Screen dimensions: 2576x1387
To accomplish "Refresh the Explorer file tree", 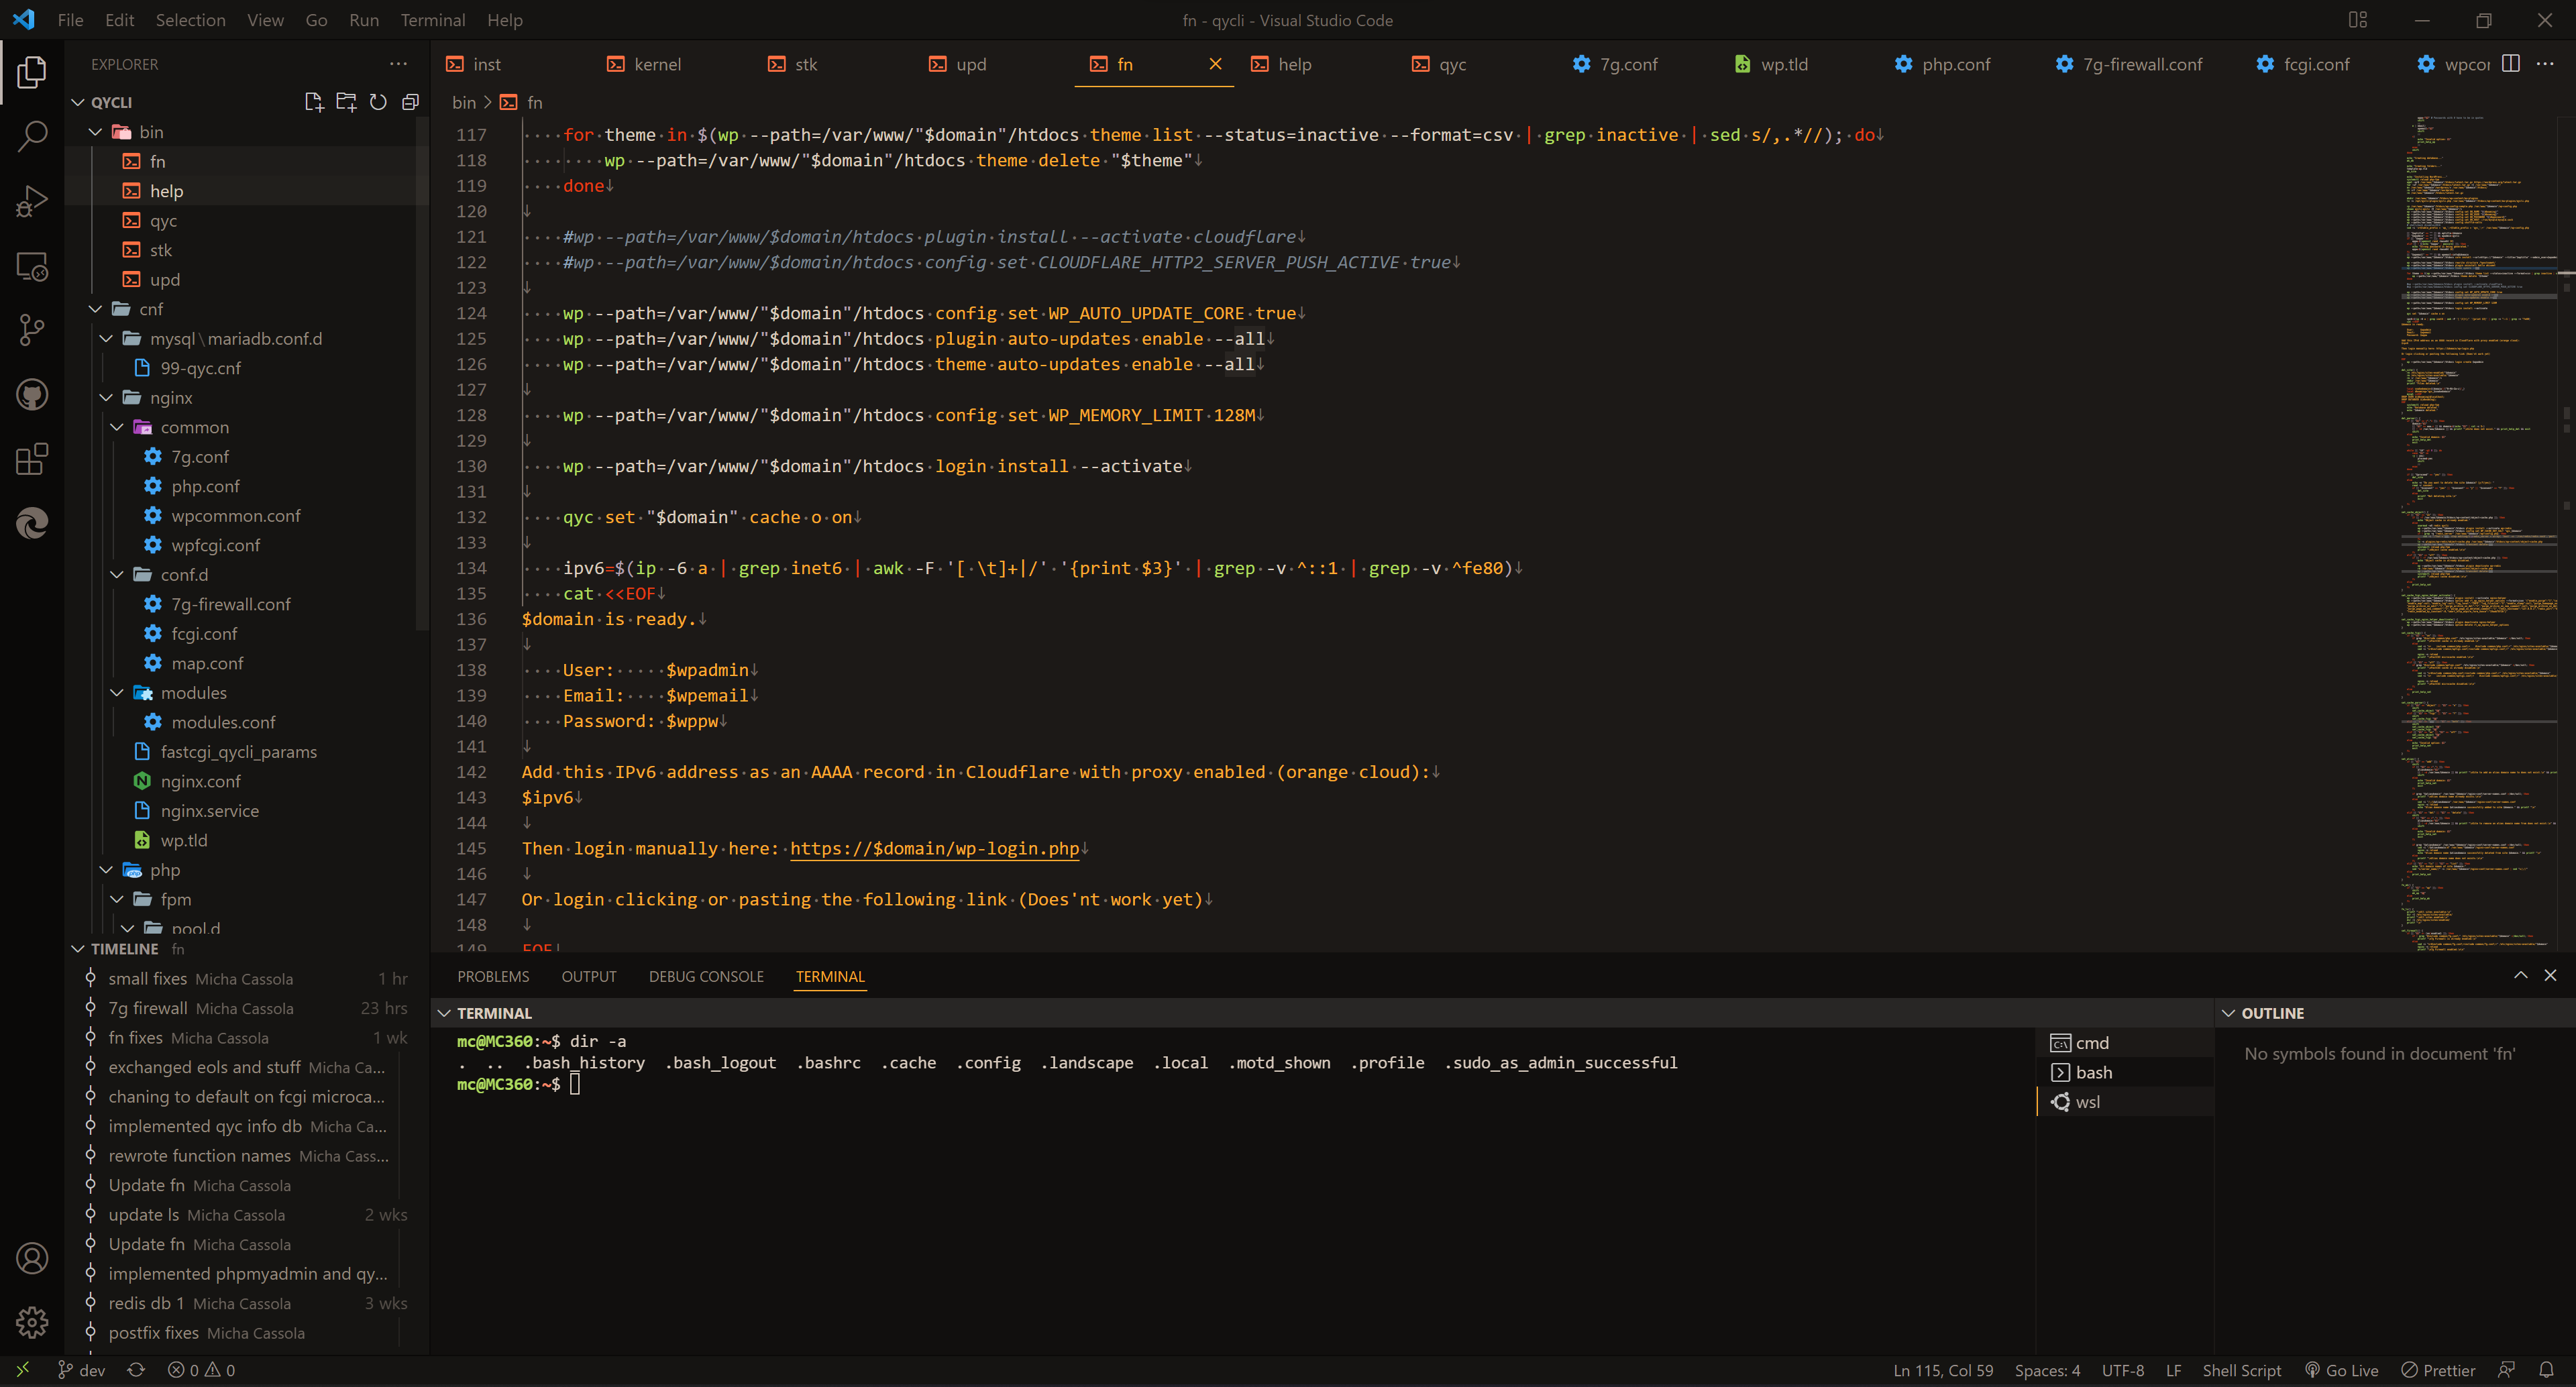I will 378,102.
